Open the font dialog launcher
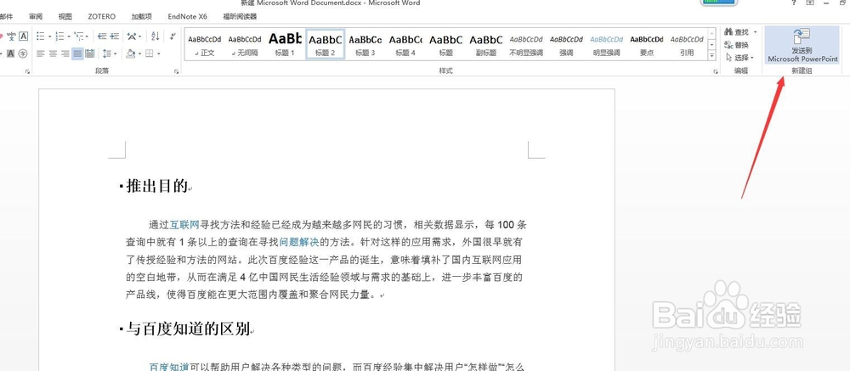Image resolution: width=850 pixels, height=371 pixels. (x=28, y=71)
